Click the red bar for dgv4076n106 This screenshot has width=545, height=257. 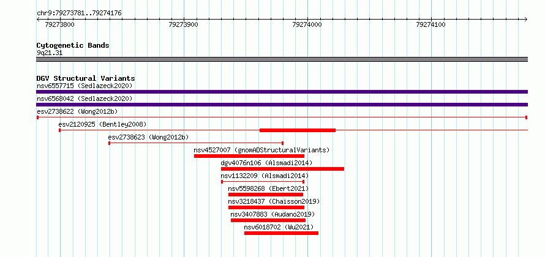(282, 169)
